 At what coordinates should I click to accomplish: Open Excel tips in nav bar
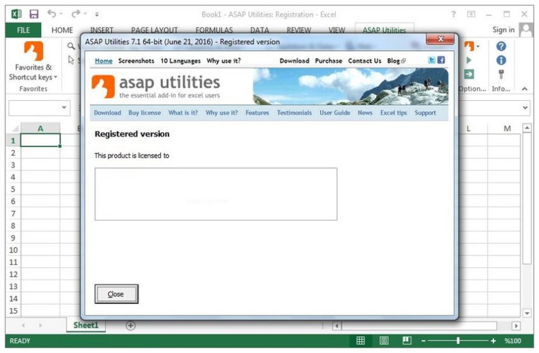pos(393,113)
